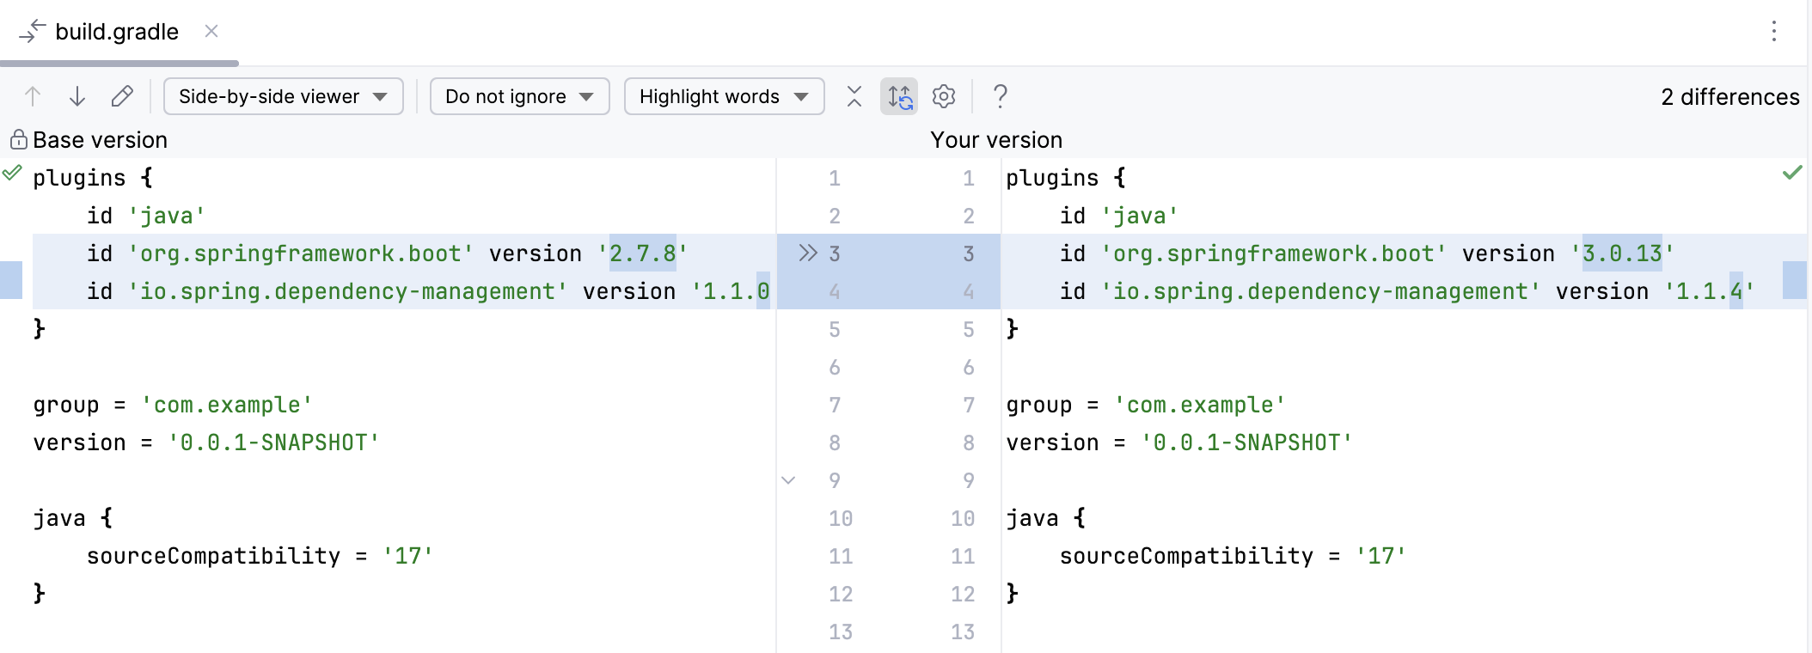Open diff settings gear icon
This screenshot has width=1812, height=653.
(x=944, y=96)
